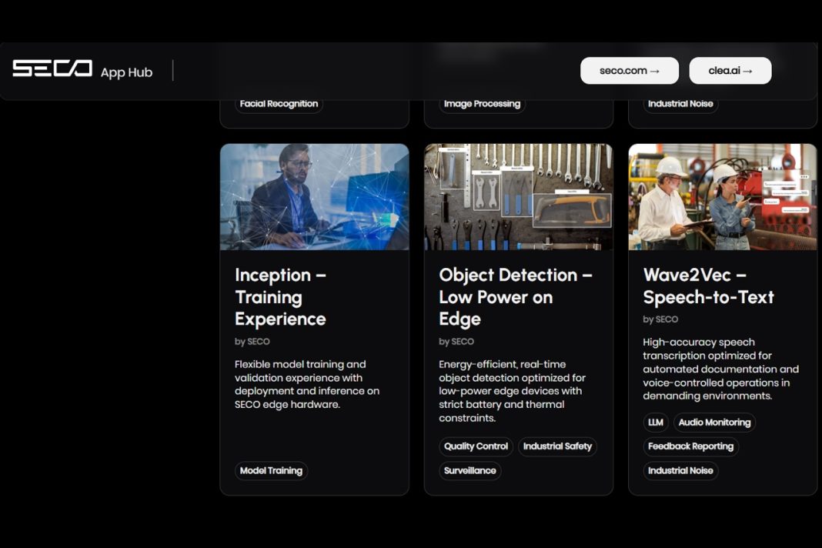Select the Industrial Noise tag on the Wave2Vec card

(680, 470)
